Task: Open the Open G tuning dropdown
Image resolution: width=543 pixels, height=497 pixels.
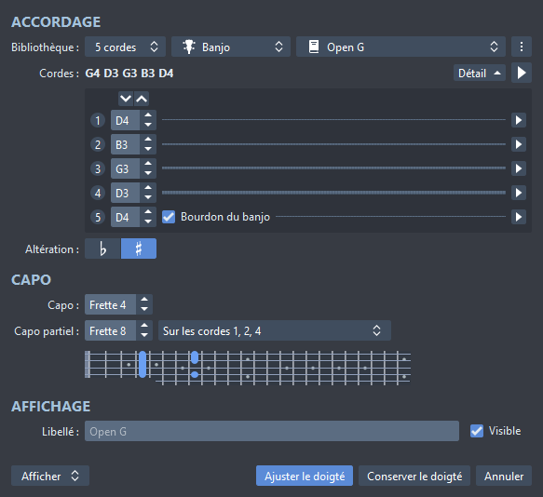Action: tap(400, 47)
